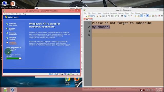164x92 pixels.
Task: Open the VirtualBox Machine menu
Action: click(7, 14)
